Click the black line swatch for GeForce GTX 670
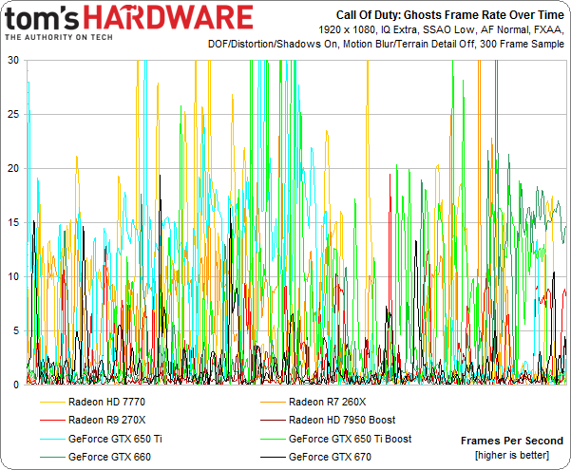571x470 pixels. 273,458
